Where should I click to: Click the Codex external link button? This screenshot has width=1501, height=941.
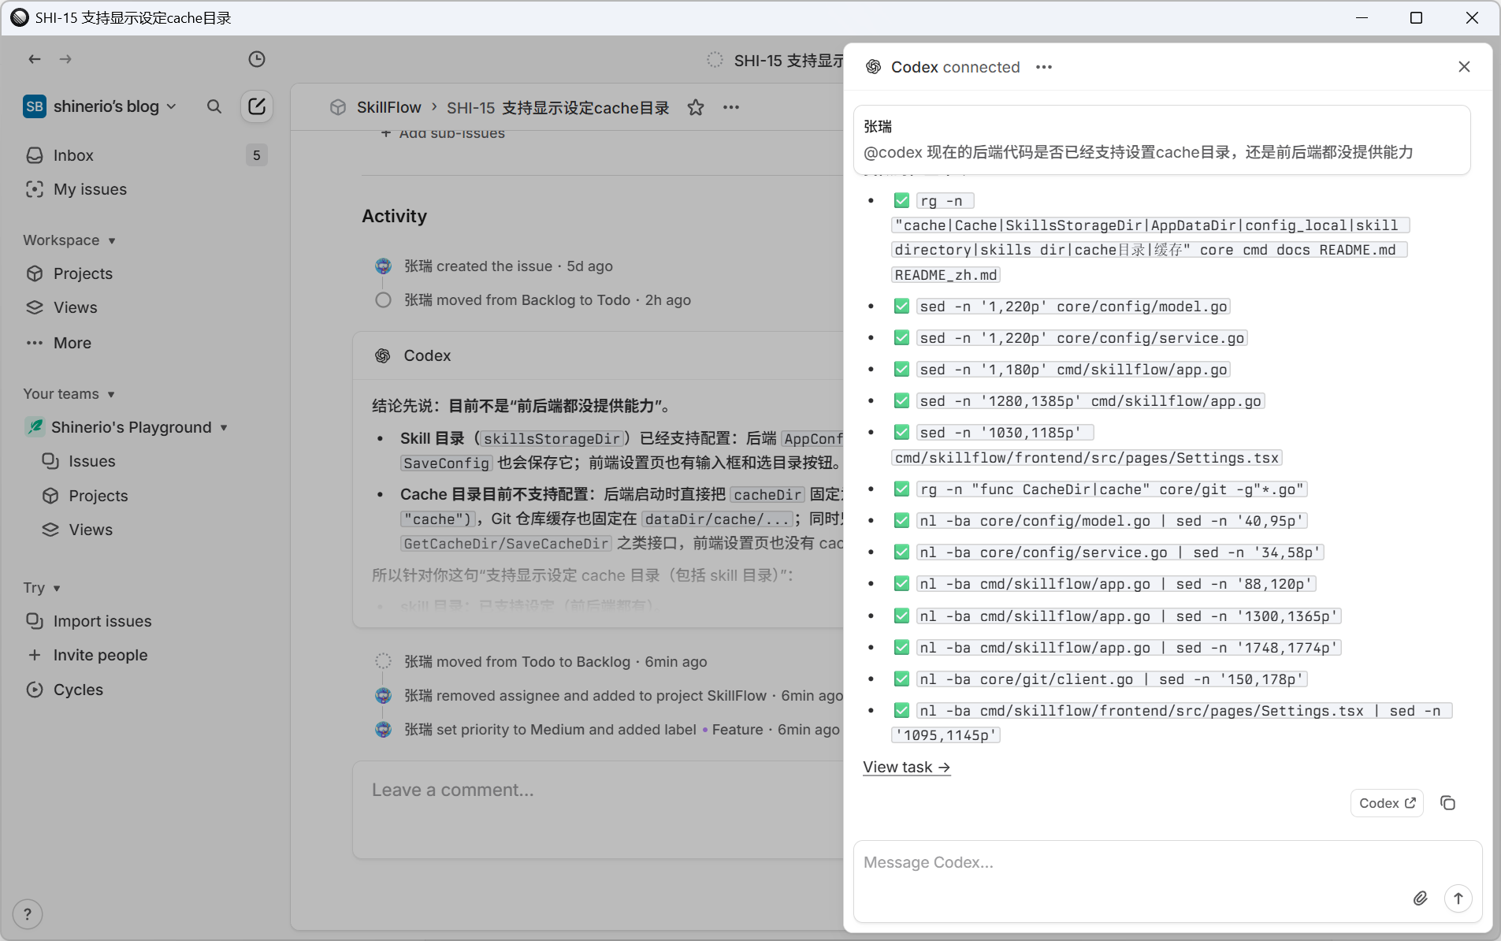[x=1386, y=803]
